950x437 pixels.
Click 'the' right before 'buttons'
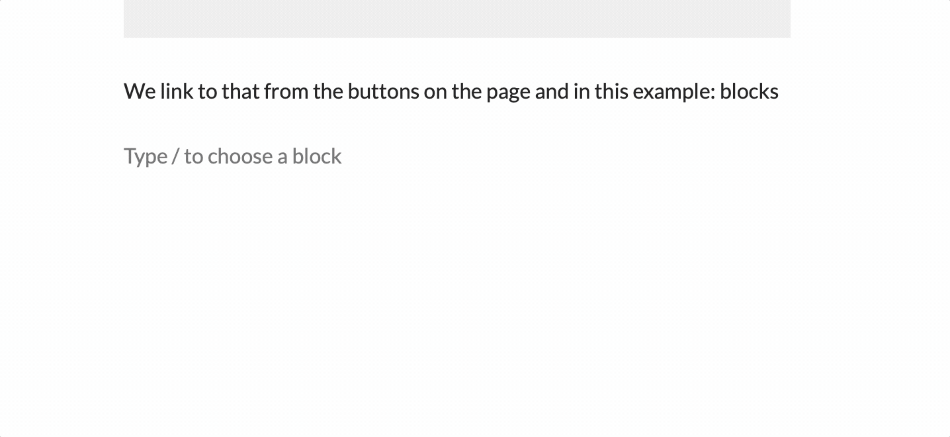(x=328, y=91)
